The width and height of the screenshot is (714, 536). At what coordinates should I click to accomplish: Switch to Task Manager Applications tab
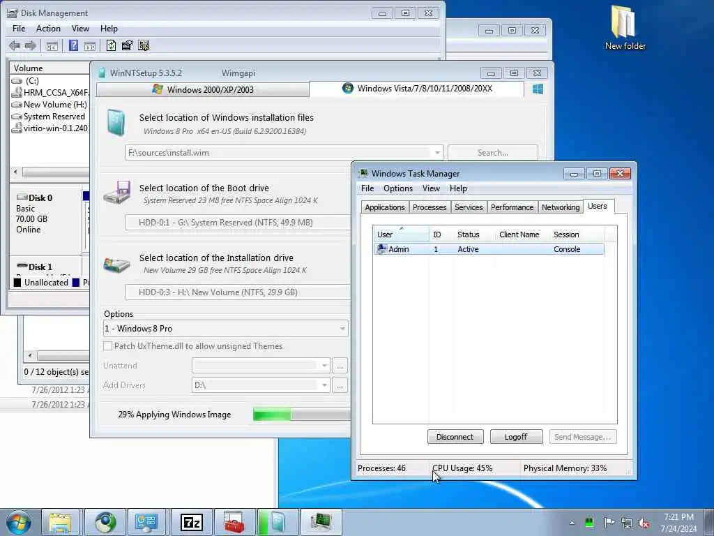tap(385, 207)
